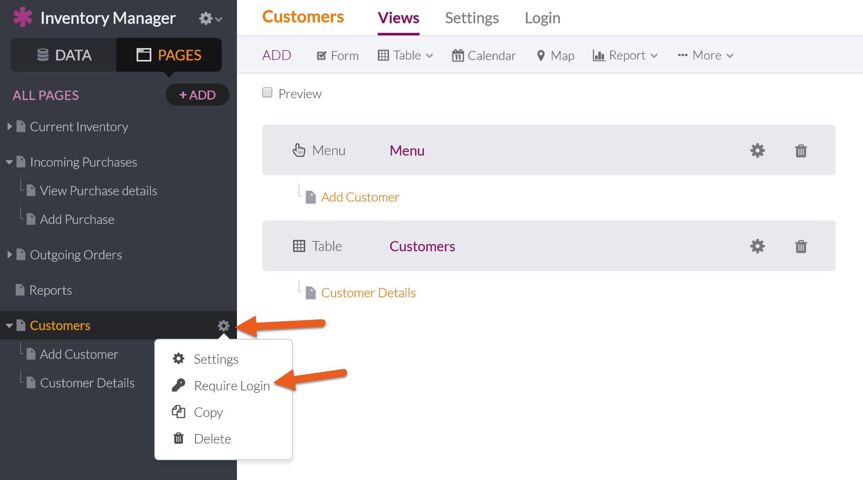Open the Table view dropdown

(x=405, y=55)
